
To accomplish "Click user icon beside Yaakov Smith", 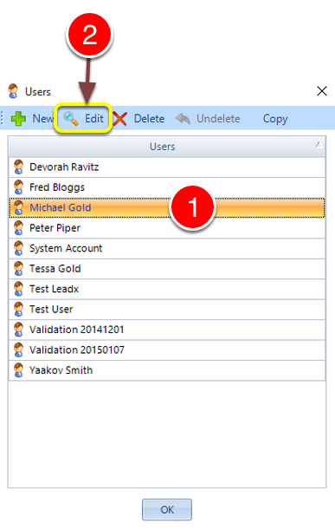I will 19,370.
